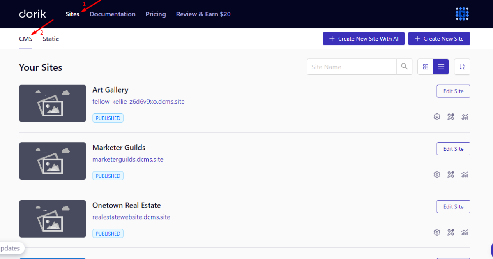This screenshot has height=259, width=493.
Task: Open design tools icon for Onetown Real Estate
Action: (x=451, y=232)
